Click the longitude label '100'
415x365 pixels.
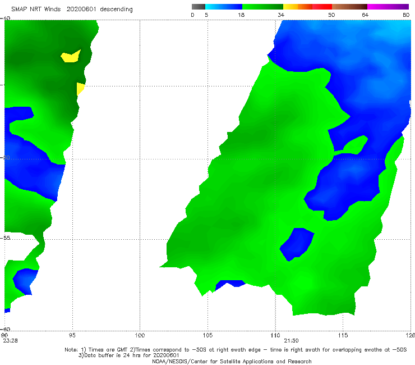coord(140,335)
